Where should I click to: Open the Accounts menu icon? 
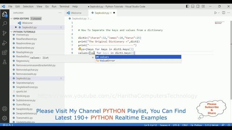[5, 109]
